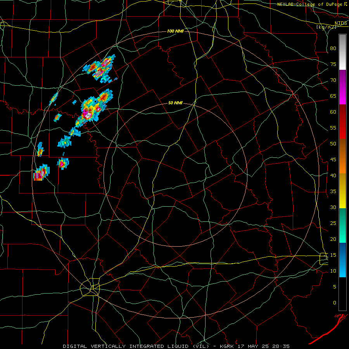Click the '50 NMI' range ring label
Image resolution: width=349 pixels, height=349 pixels.
[175, 103]
